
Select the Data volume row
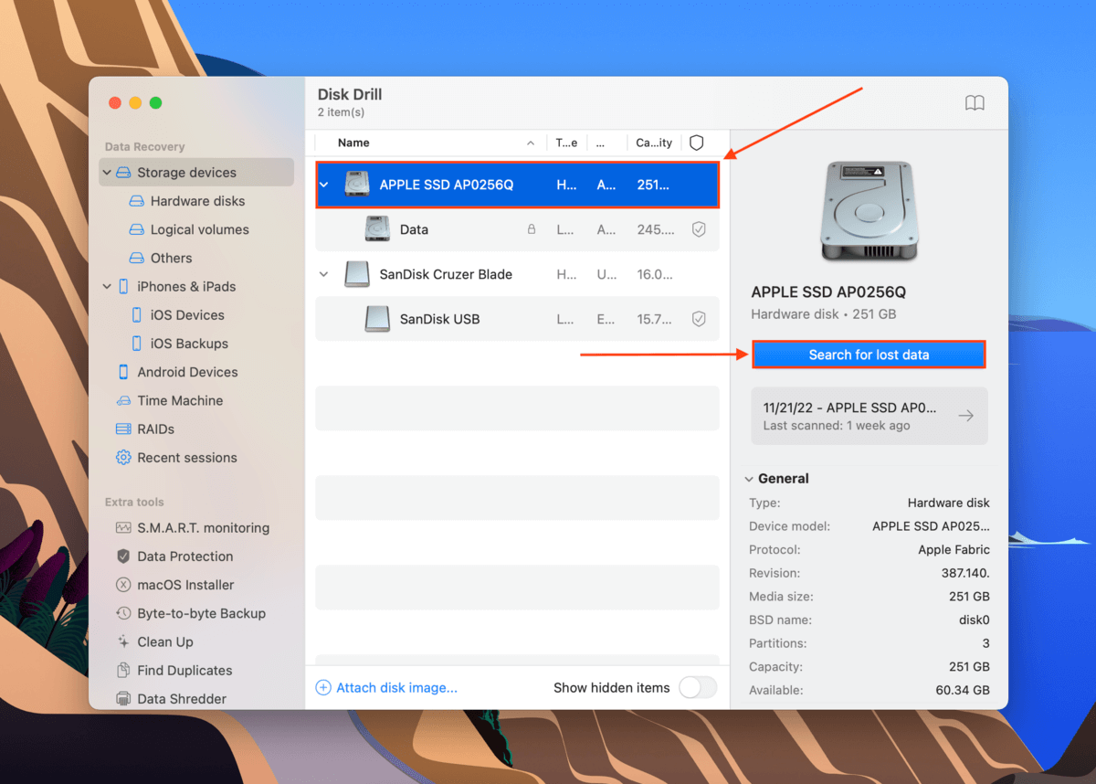[517, 229]
